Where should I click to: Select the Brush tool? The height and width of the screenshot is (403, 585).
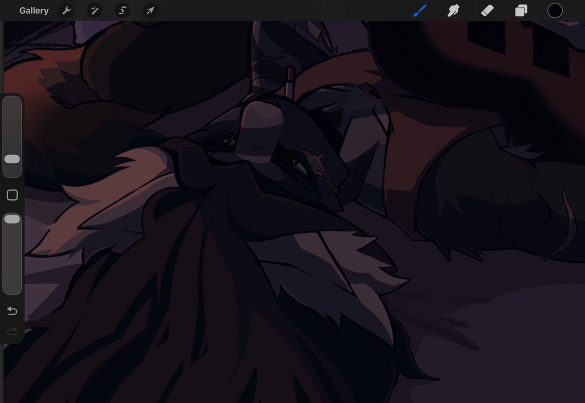pyautogui.click(x=420, y=11)
